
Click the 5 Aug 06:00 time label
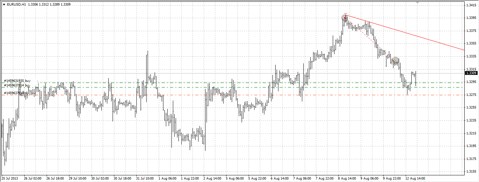click(235, 178)
